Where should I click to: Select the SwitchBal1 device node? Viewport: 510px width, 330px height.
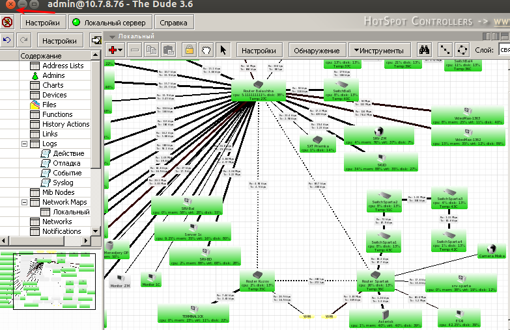click(x=341, y=90)
